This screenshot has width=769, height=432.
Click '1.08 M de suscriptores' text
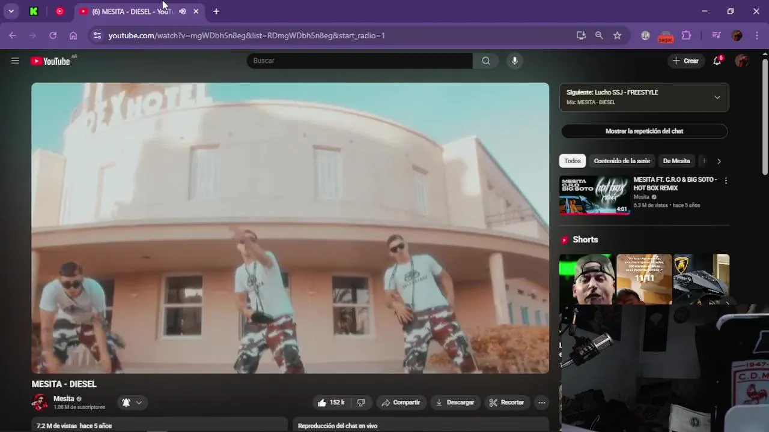pyautogui.click(x=79, y=407)
